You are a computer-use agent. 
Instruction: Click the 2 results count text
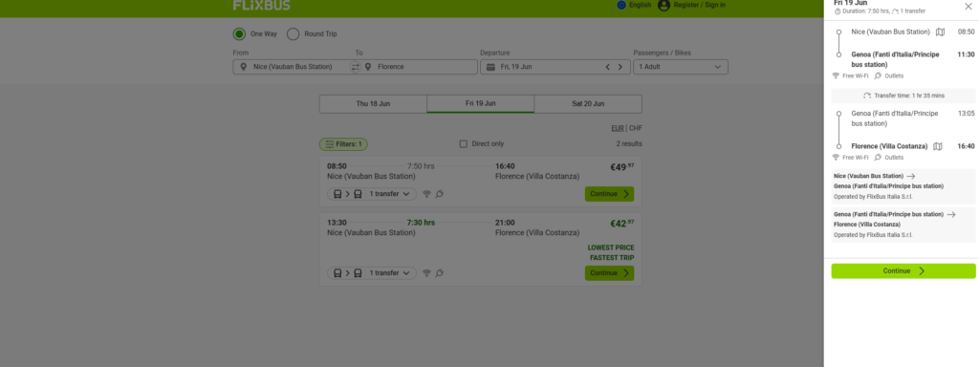pos(629,144)
